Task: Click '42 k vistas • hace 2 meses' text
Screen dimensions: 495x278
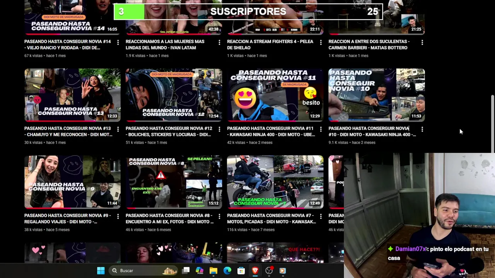Action: [250, 142]
